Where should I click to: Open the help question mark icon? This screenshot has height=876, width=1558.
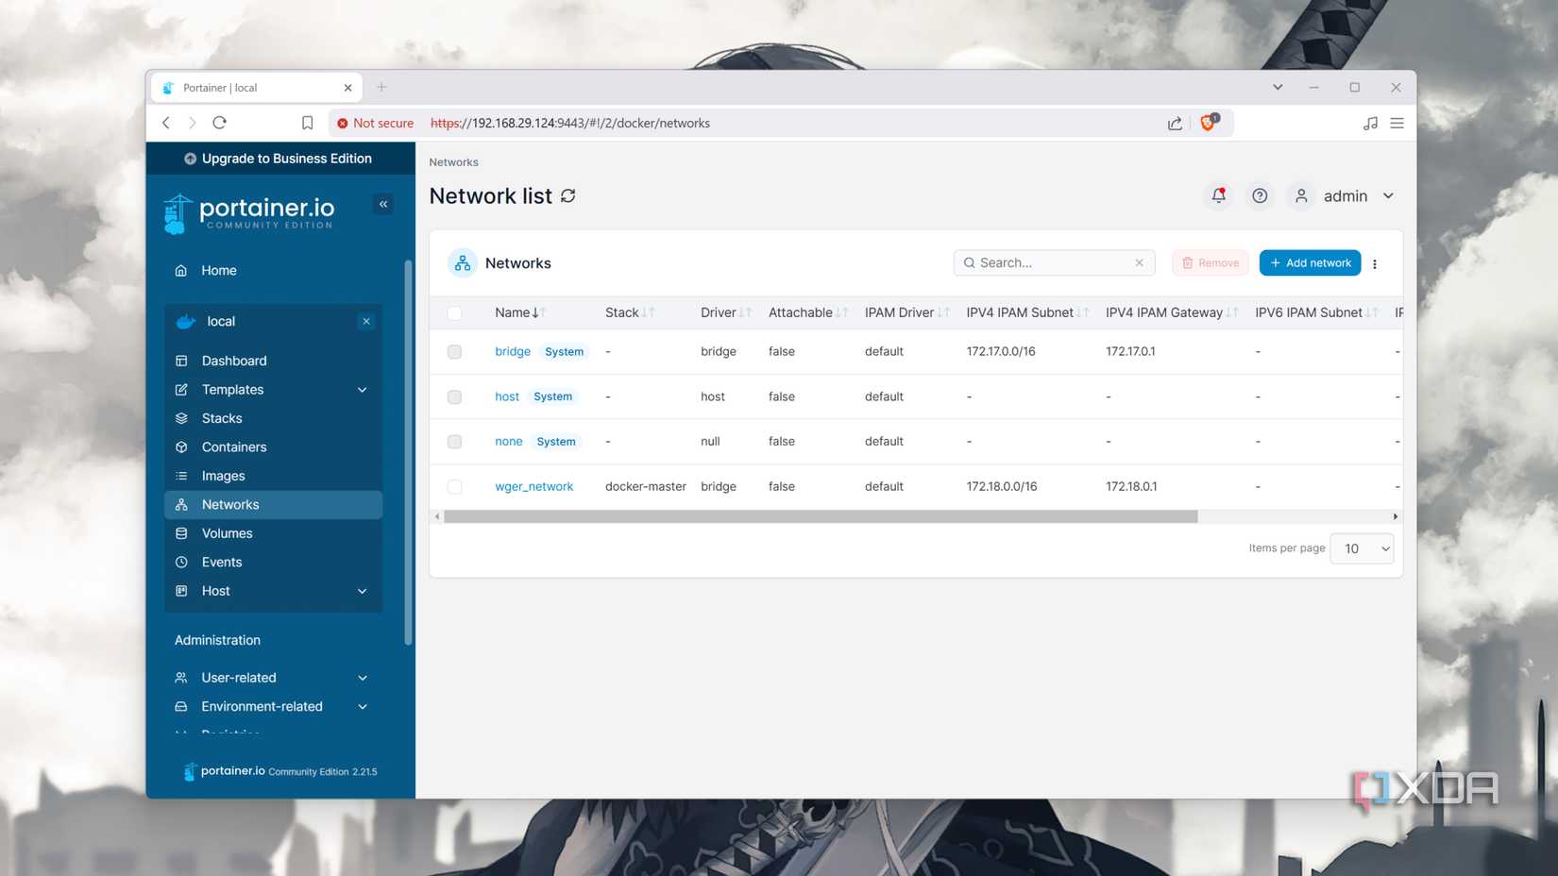coord(1260,195)
